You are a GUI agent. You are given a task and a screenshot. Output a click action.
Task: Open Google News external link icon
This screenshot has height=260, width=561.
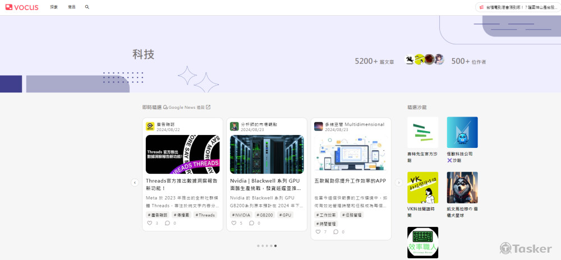[x=208, y=107]
